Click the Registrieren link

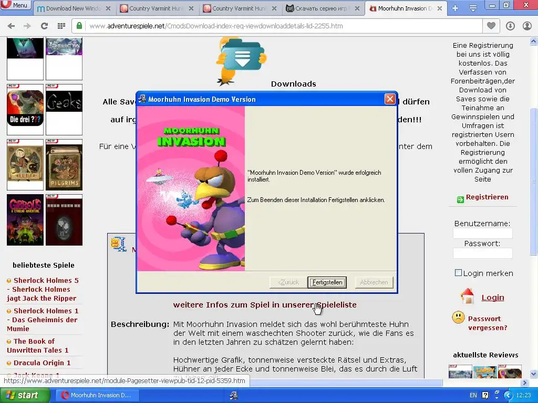[487, 197]
